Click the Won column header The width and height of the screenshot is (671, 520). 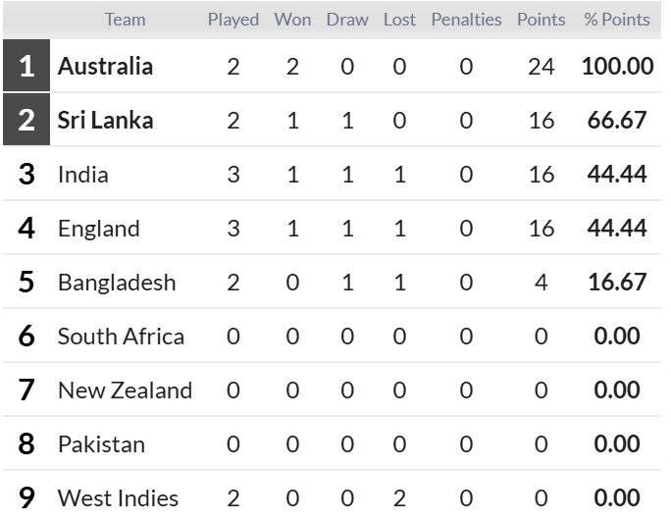pos(292,20)
